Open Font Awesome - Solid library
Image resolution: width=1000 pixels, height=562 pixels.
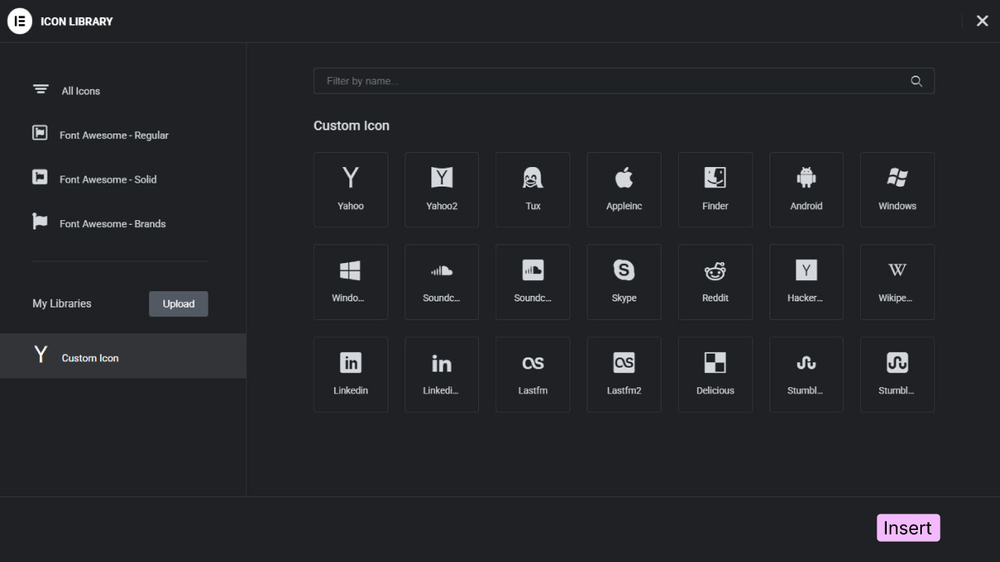click(108, 180)
